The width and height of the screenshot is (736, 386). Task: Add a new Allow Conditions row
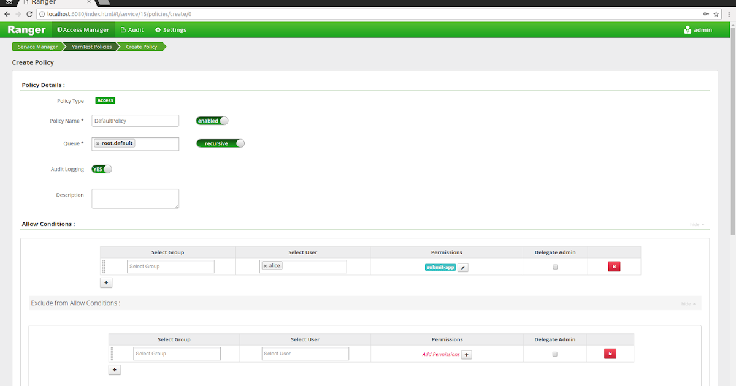pyautogui.click(x=105, y=282)
